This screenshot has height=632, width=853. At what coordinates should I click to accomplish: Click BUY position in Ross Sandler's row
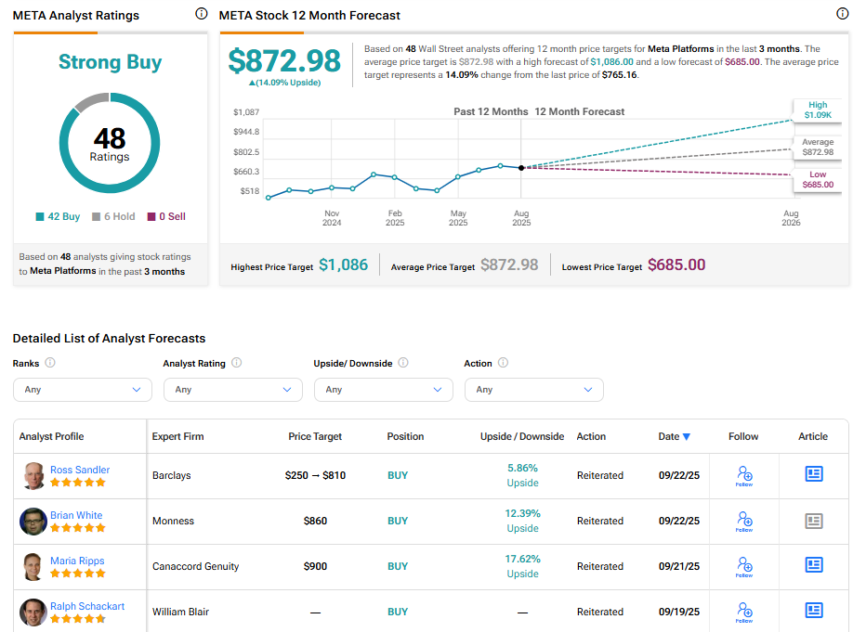398,475
